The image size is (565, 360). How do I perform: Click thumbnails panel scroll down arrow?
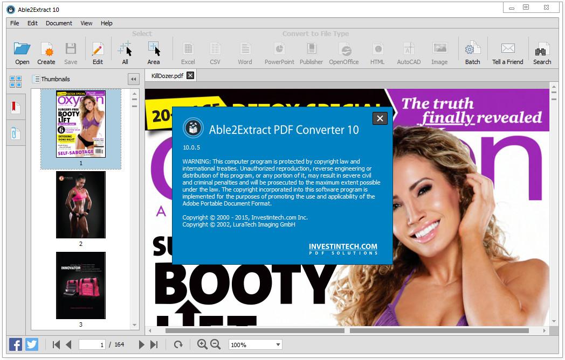(134, 325)
